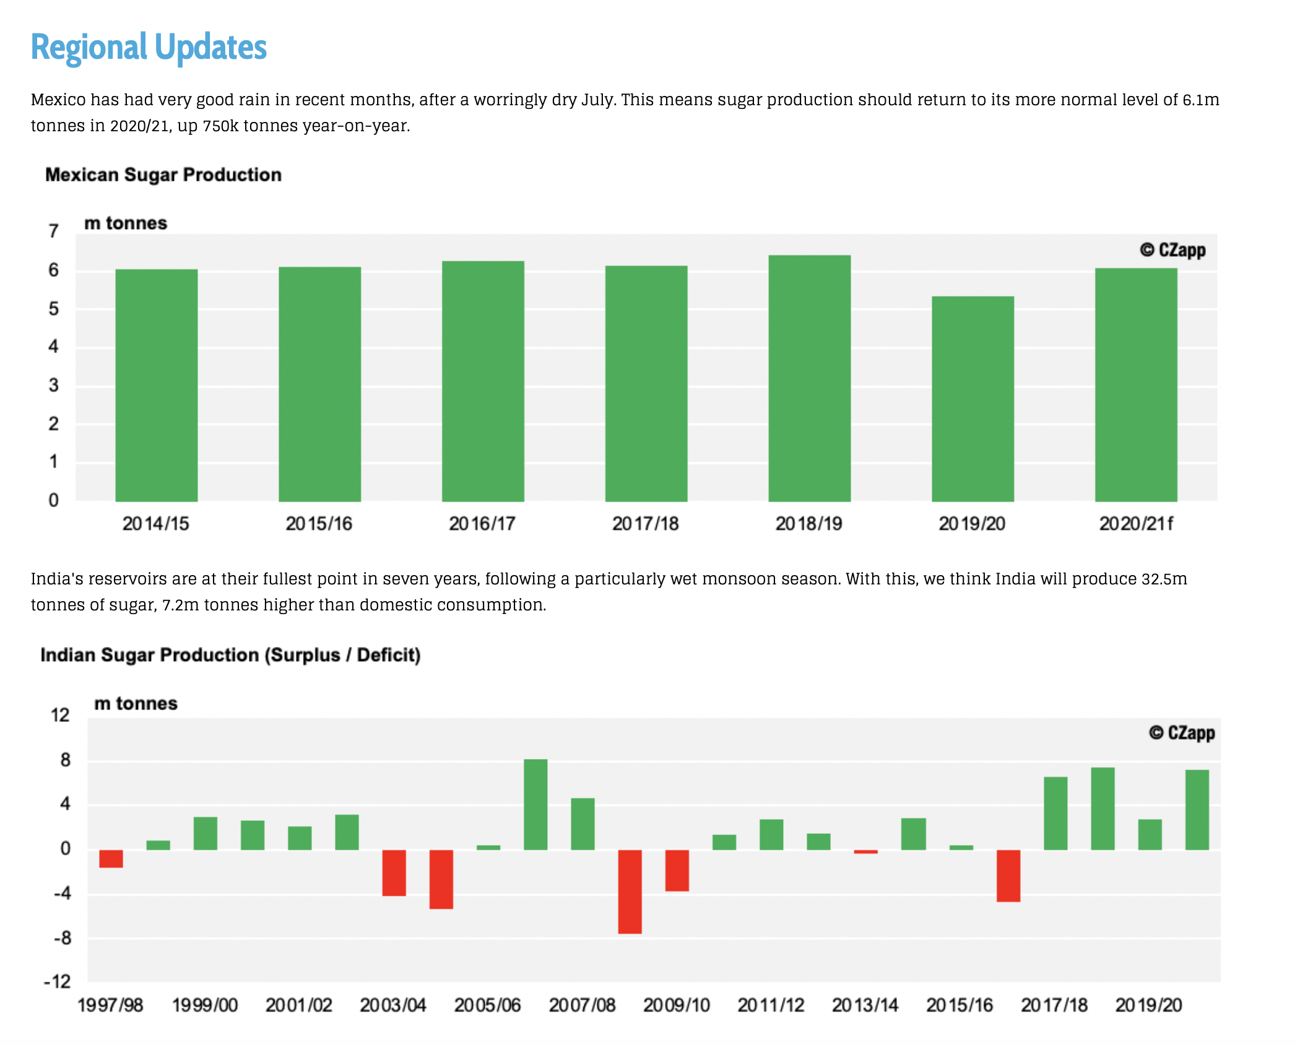
Task: Click the rightmost green 2020/21 surplus bar
Action: coord(1197,810)
